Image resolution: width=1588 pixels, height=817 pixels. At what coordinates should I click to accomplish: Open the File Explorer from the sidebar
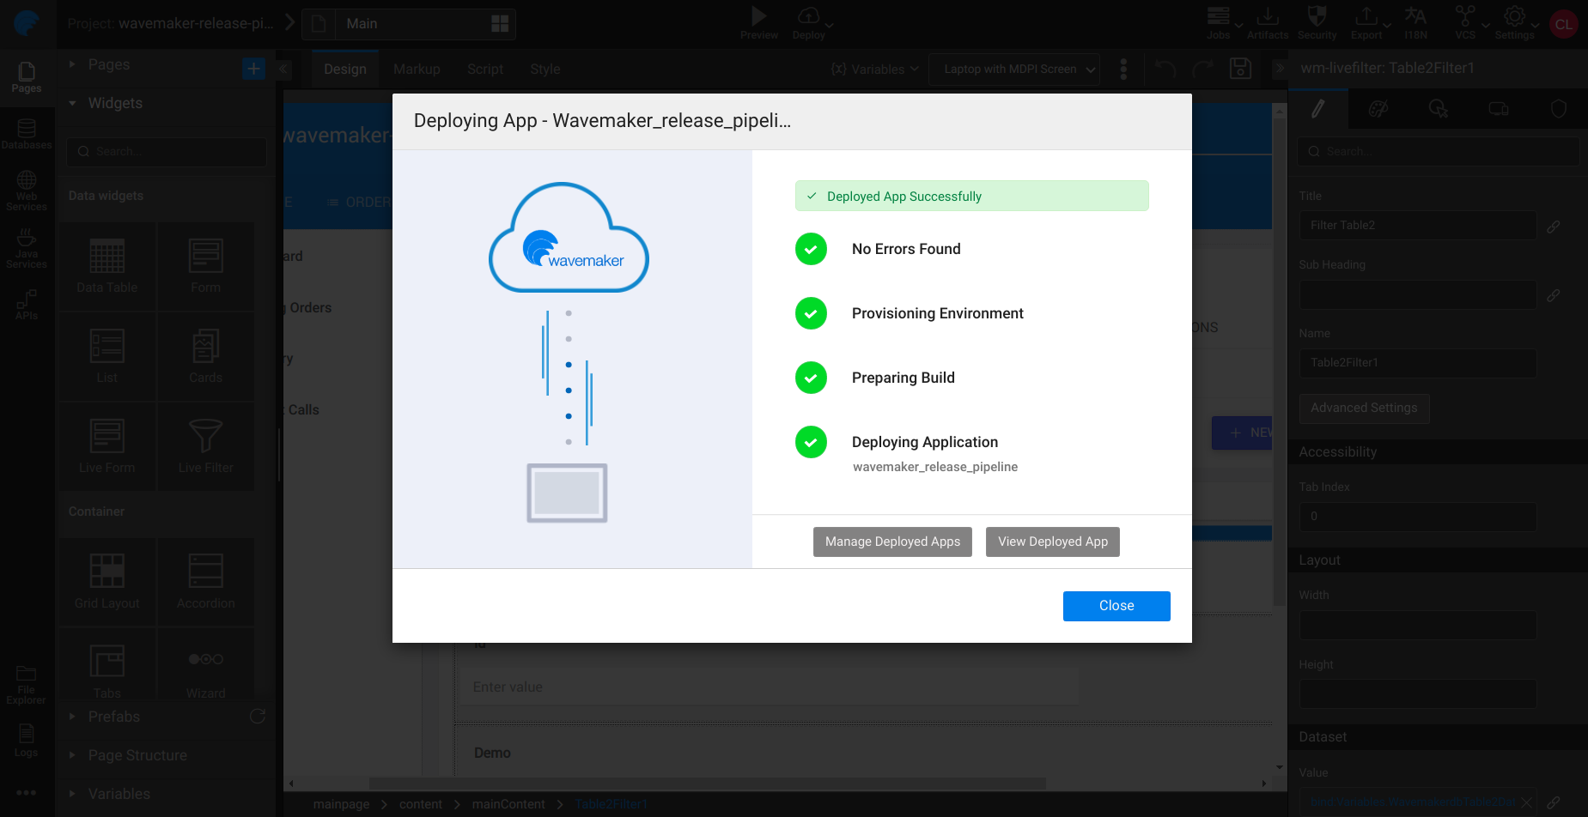[x=27, y=682]
